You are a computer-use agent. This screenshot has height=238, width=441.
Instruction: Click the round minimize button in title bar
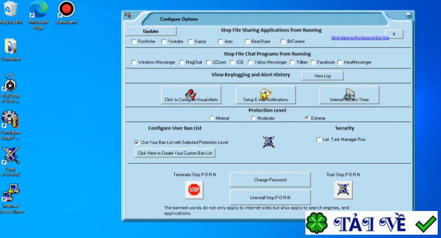coord(408,15)
